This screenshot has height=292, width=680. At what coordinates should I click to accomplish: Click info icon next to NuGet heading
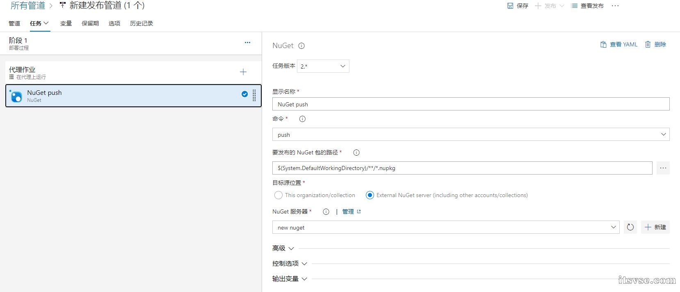[301, 46]
